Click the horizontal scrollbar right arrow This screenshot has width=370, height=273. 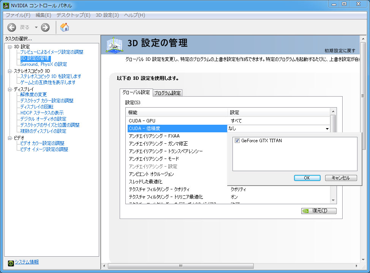[357, 266]
